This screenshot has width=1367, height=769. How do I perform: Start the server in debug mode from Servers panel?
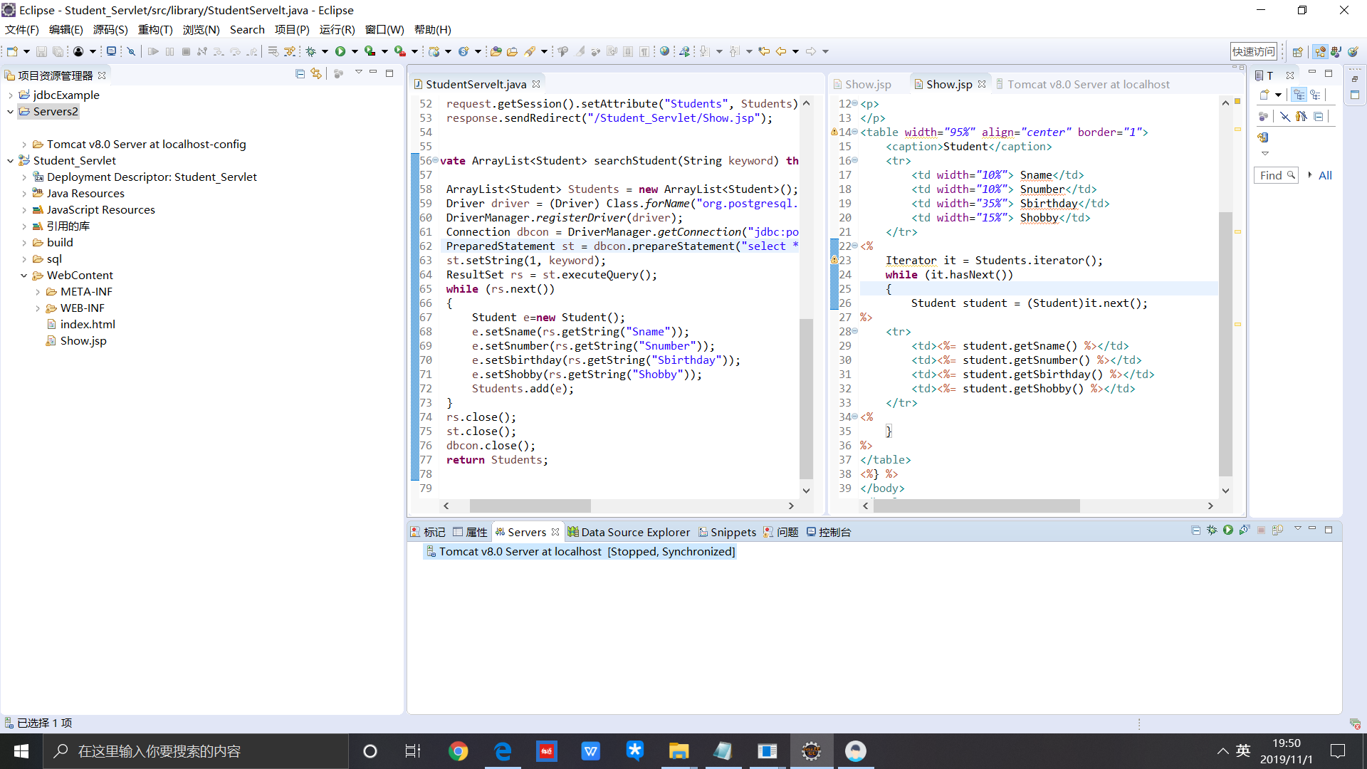coord(1212,530)
